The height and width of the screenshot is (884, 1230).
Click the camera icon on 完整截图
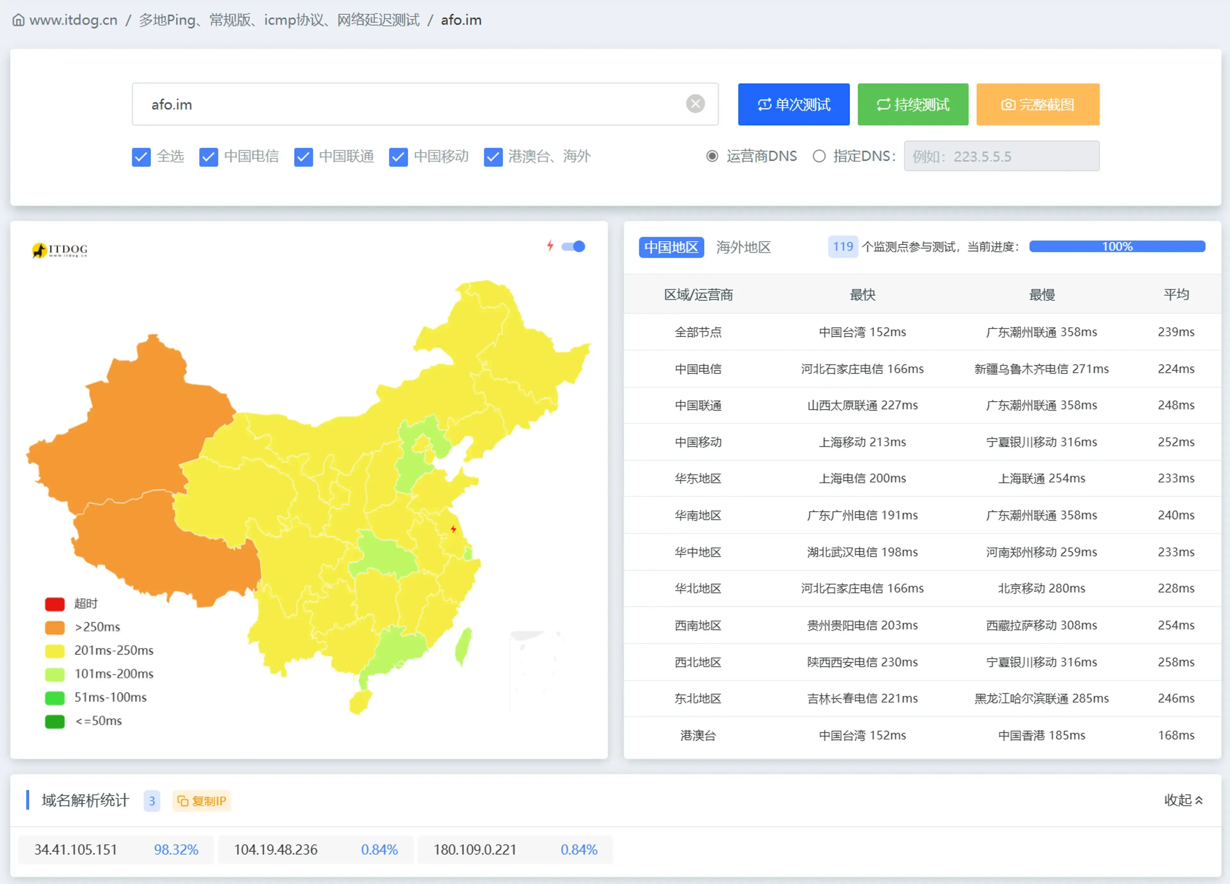tap(1008, 105)
